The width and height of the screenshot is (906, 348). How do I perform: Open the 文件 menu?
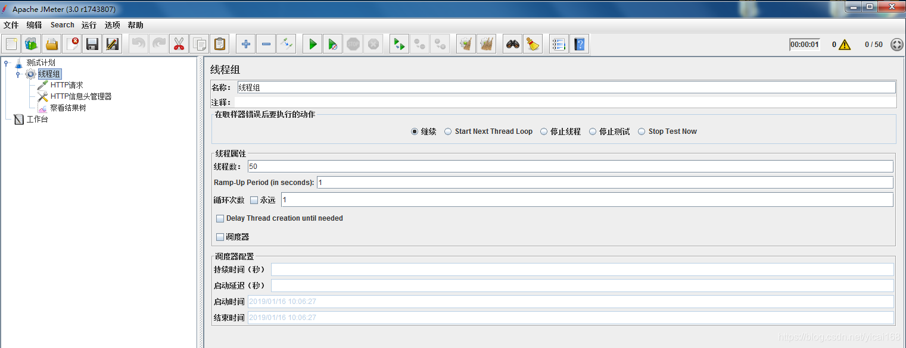[x=11, y=25]
